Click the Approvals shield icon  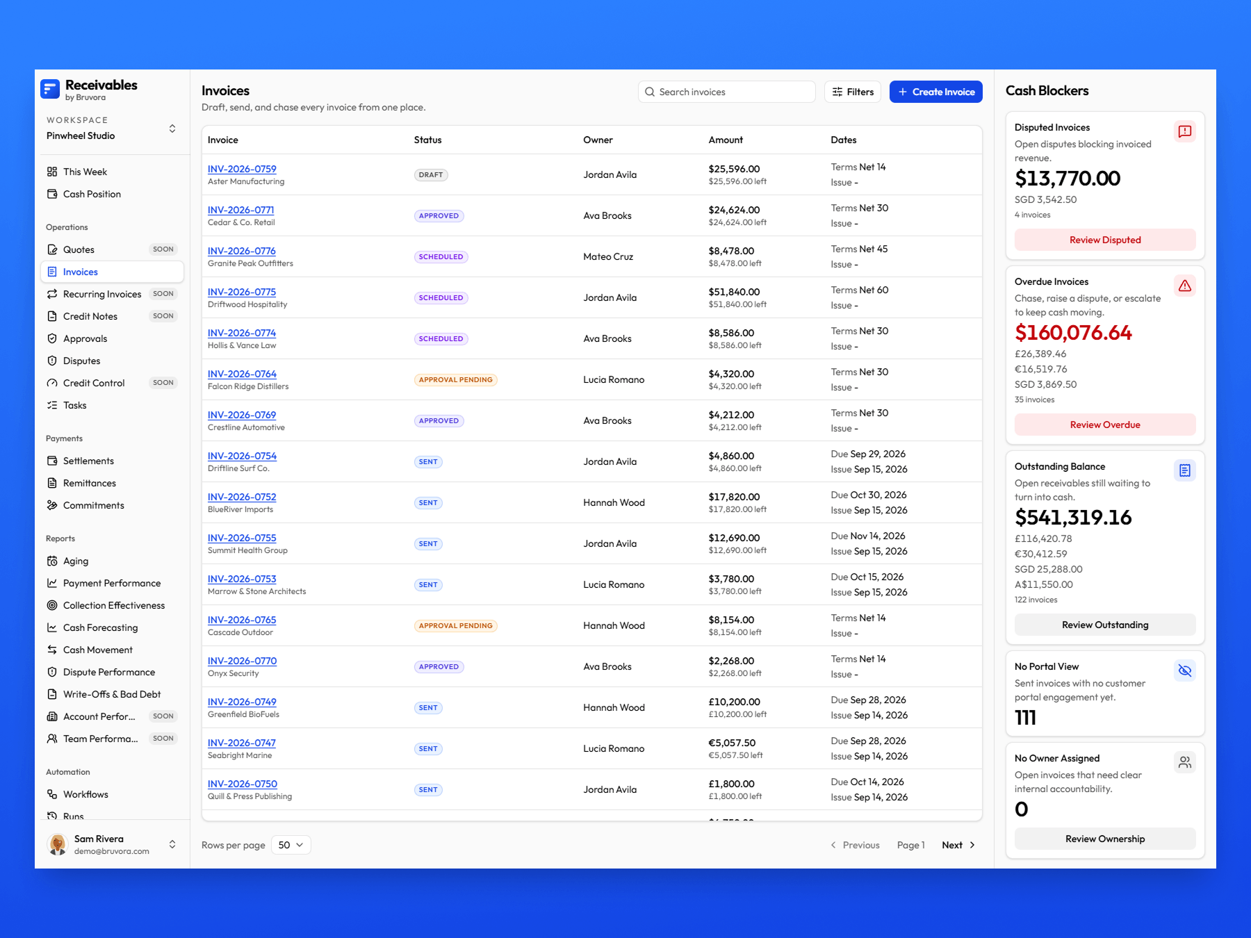tap(52, 338)
